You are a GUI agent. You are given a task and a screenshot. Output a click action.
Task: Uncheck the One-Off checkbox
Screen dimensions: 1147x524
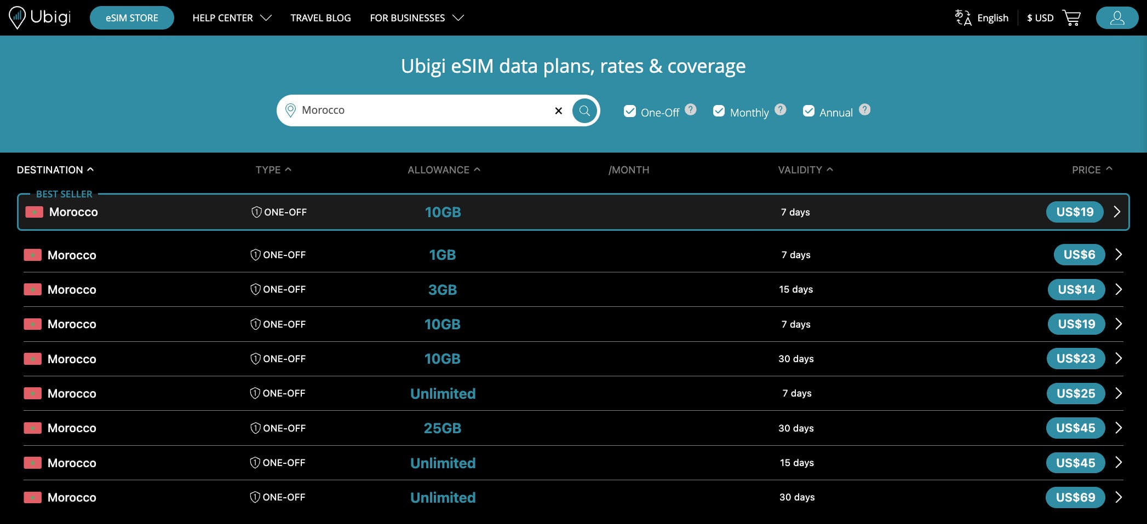[x=630, y=111]
